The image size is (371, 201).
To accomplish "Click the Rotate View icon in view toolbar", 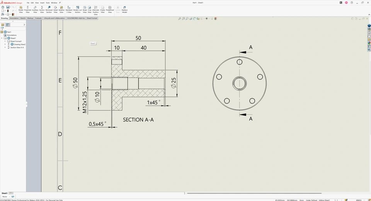I will pyautogui.click(x=194, y=19).
